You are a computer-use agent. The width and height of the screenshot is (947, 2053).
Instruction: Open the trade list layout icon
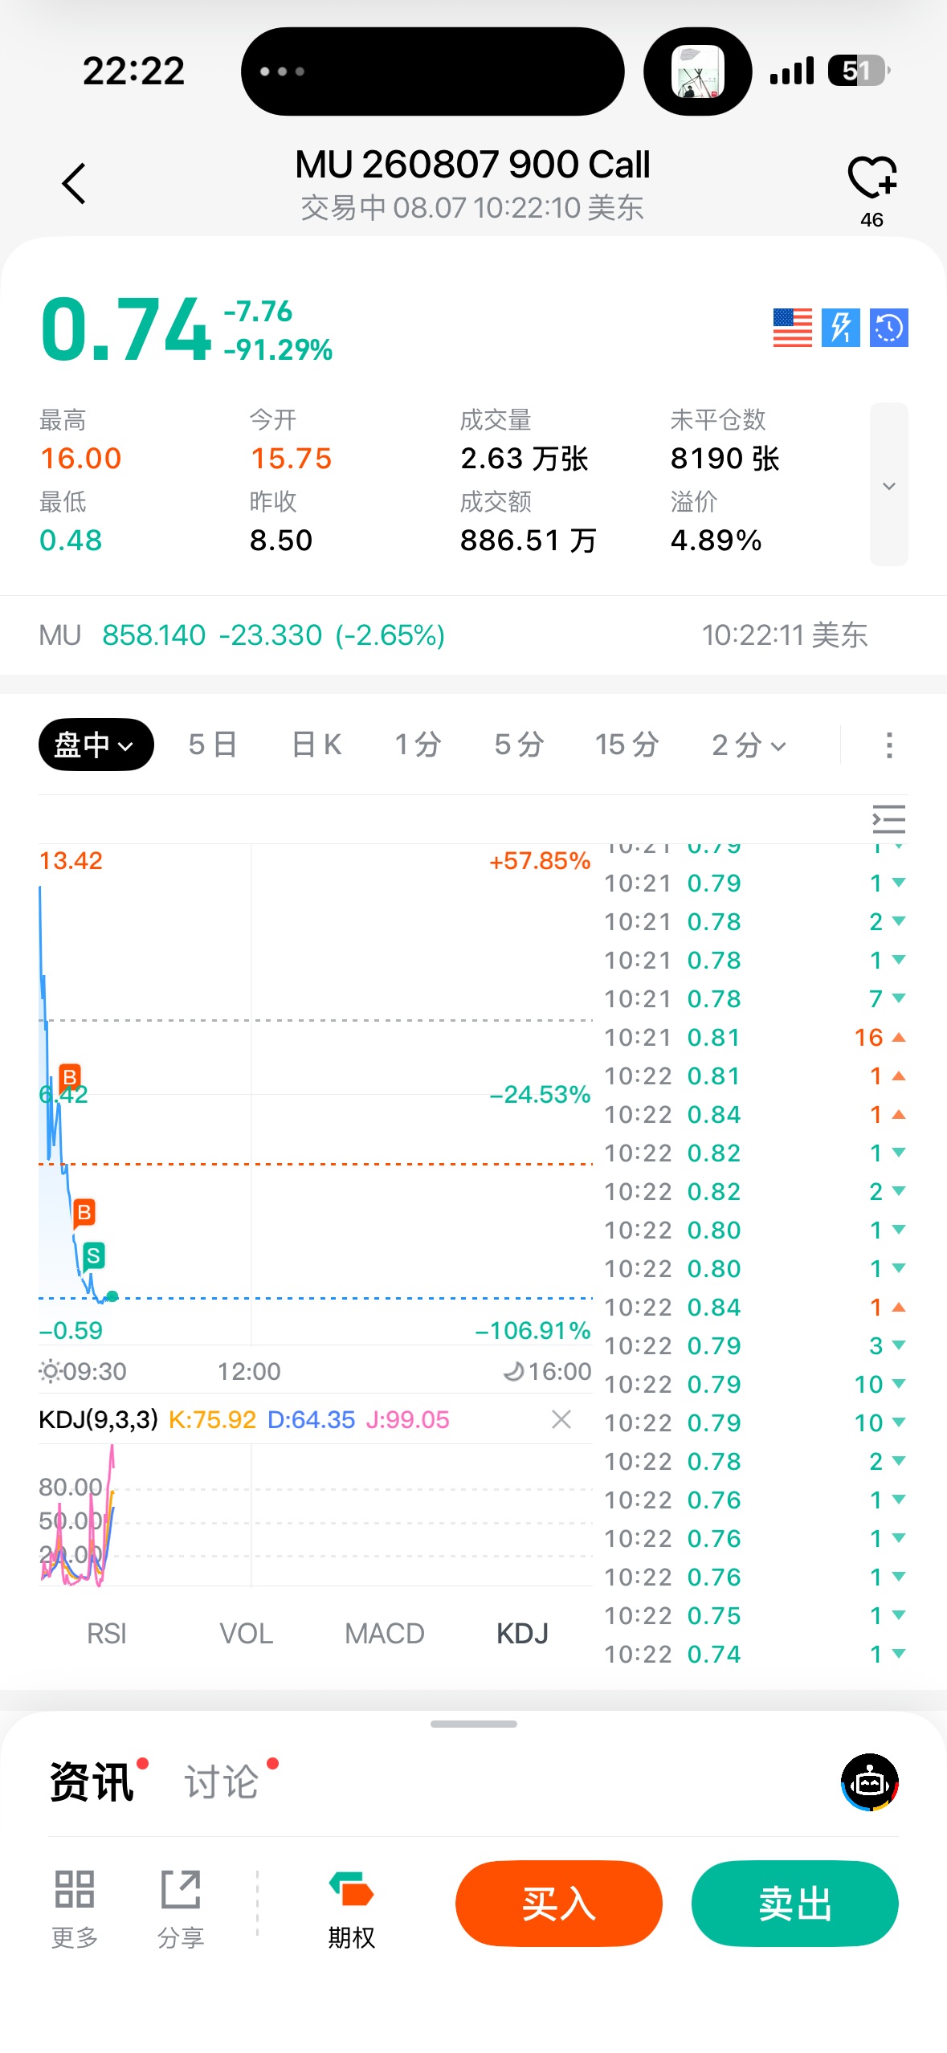click(888, 819)
